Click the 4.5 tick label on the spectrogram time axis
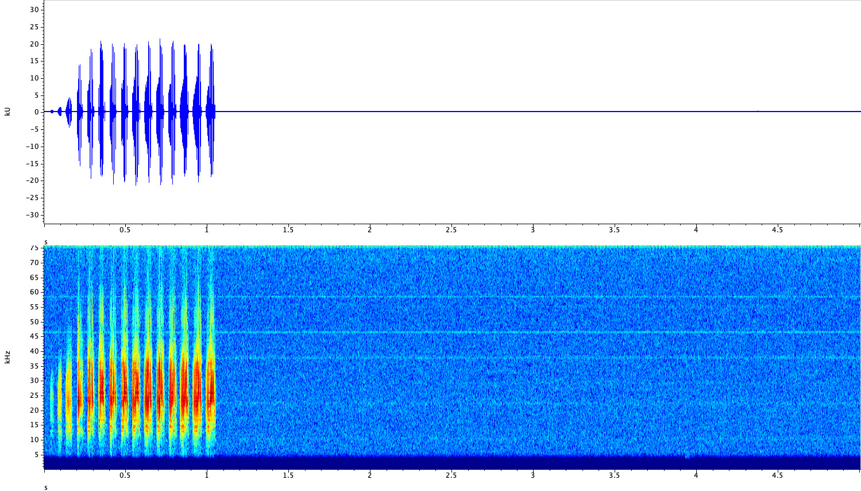Image resolution: width=861 pixels, height=491 pixels. point(777,476)
